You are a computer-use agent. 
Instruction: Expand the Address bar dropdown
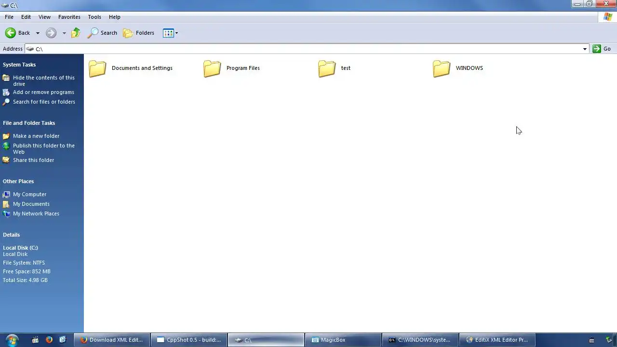tap(585, 49)
